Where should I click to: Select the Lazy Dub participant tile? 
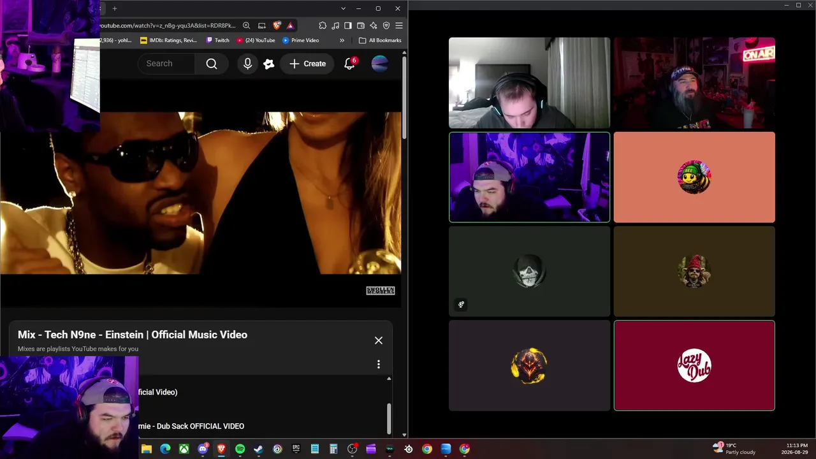pos(694,365)
